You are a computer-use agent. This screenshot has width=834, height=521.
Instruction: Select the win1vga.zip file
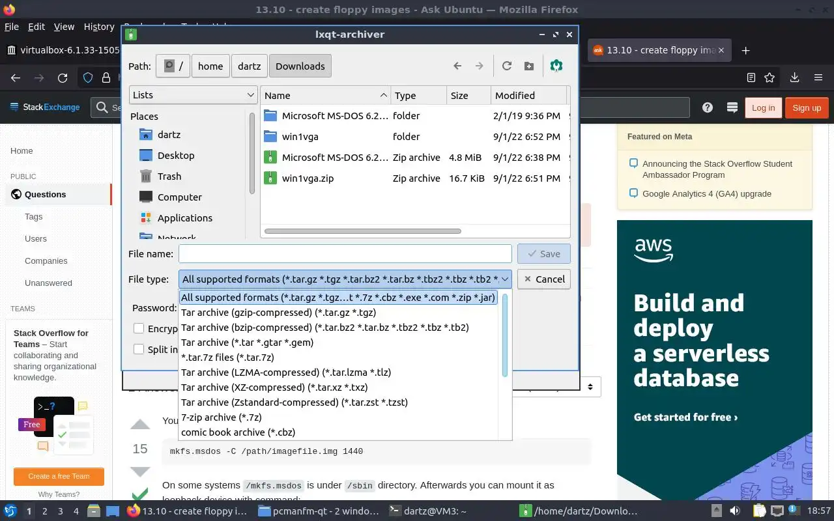(x=414, y=178)
